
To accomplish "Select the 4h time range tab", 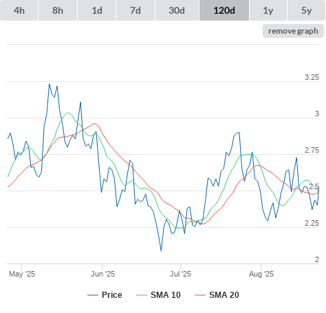I will [19, 10].
